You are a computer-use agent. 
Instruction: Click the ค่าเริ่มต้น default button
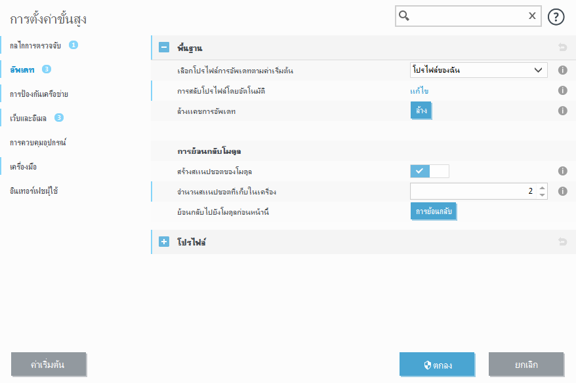pyautogui.click(x=49, y=364)
